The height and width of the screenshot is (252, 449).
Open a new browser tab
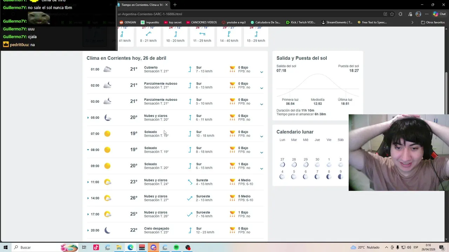(175, 5)
